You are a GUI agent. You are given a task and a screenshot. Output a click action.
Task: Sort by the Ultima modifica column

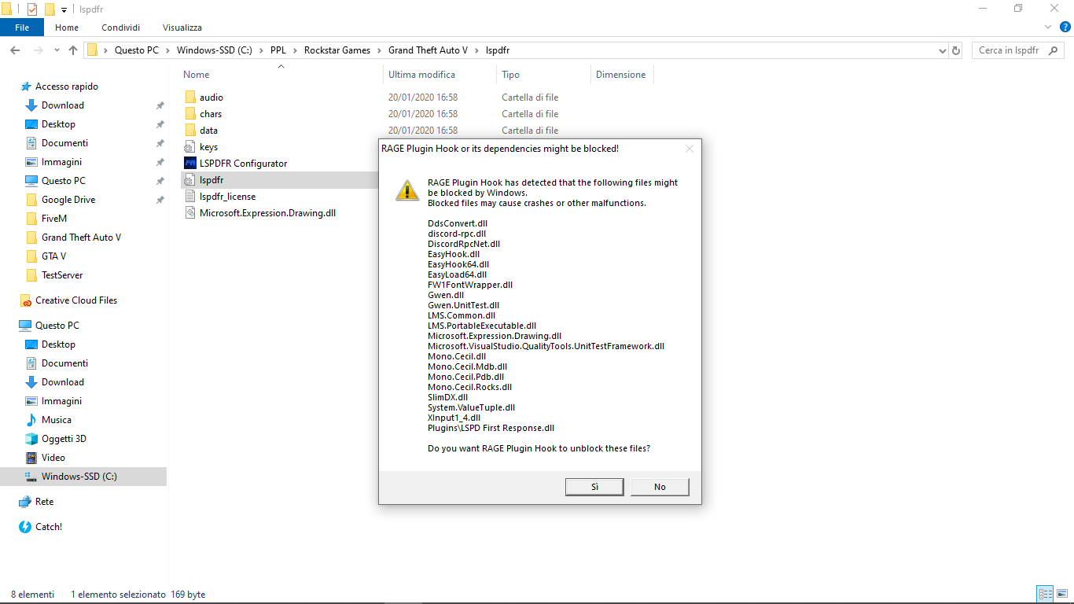tap(421, 75)
